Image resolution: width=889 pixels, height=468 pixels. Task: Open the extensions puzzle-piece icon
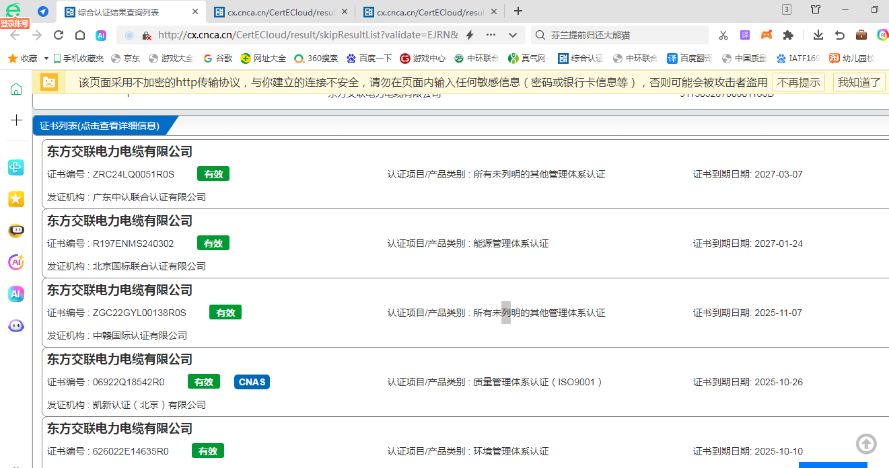788,35
